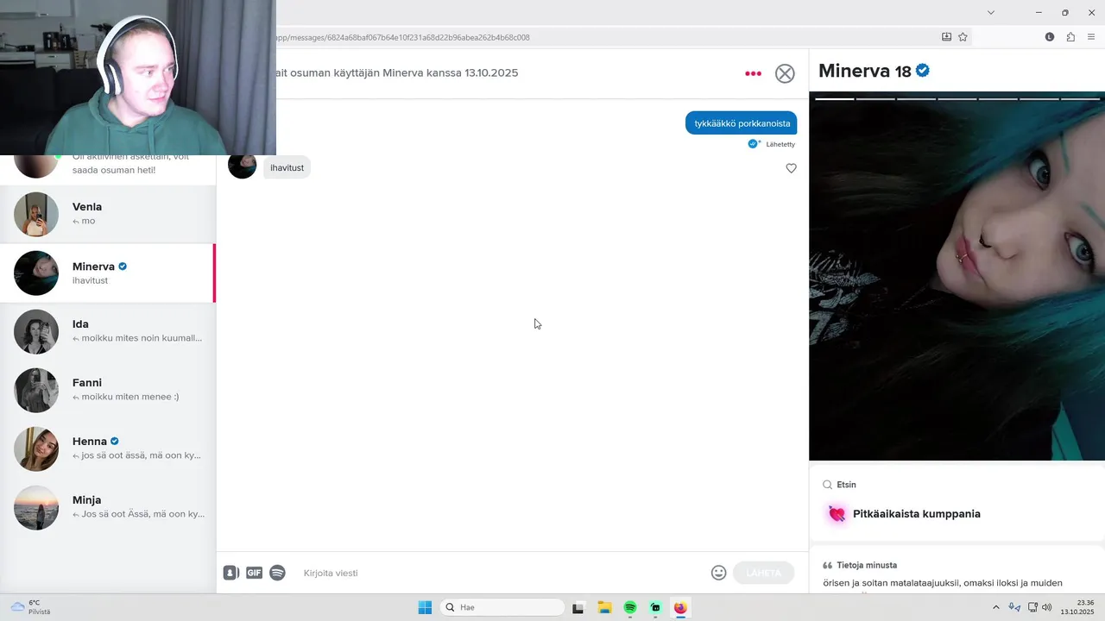The image size is (1105, 621).
Task: Open Ida's conversation
Action: click(x=108, y=331)
